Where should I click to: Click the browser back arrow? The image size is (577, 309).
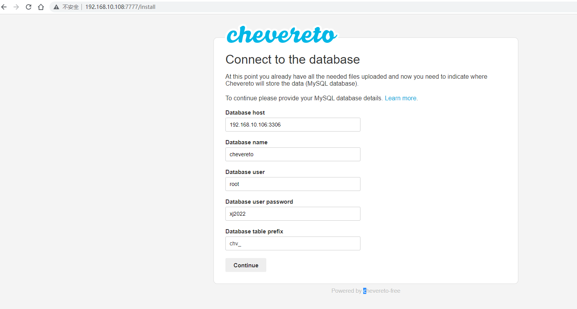click(x=4, y=7)
